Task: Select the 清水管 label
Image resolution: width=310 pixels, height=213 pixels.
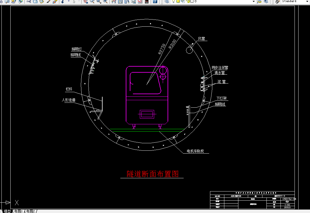Action: [x=219, y=73]
